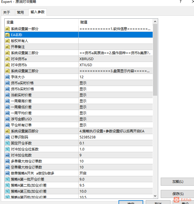
Task: Select the font size value 12
Action: (x=116, y=77)
